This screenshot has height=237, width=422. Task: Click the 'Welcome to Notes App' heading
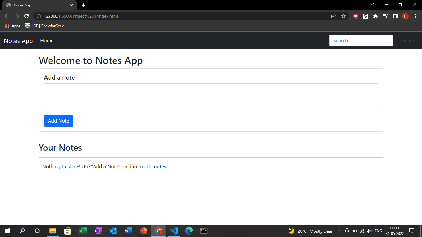point(91,60)
